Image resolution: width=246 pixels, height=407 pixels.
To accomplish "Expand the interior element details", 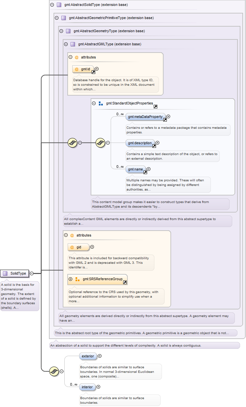I will (x=99, y=387).
